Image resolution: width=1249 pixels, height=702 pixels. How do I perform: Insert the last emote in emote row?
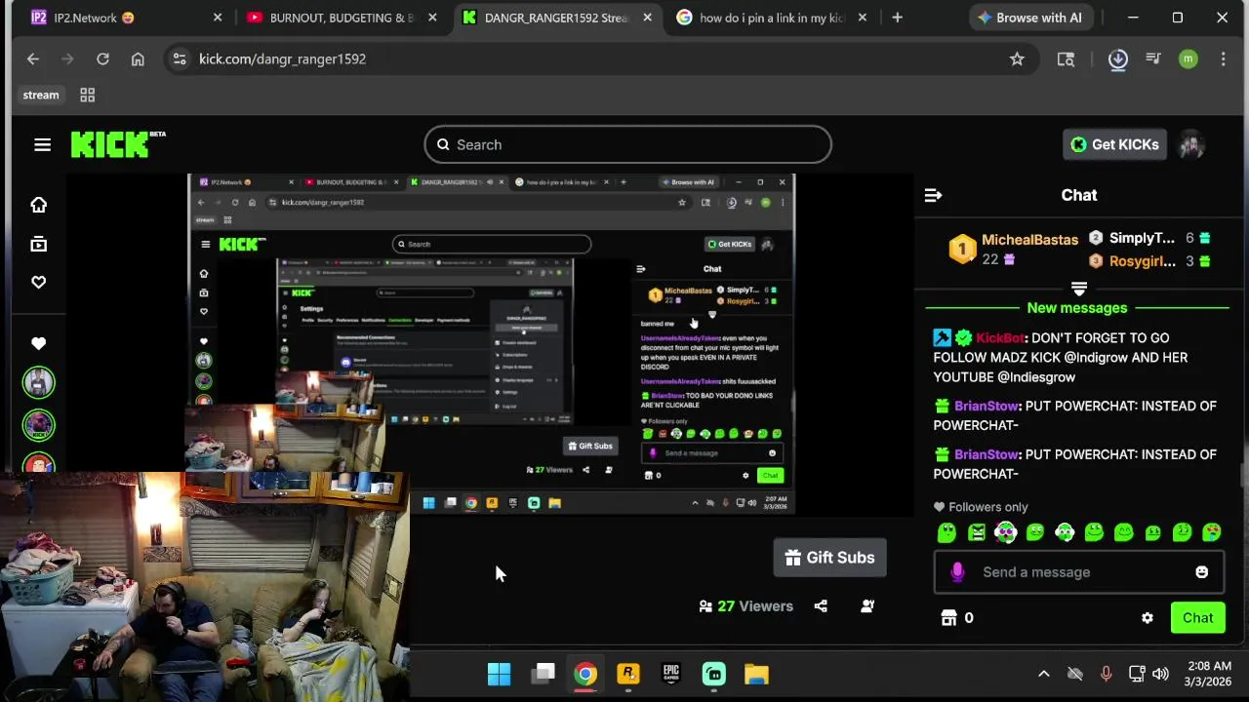click(x=1211, y=532)
